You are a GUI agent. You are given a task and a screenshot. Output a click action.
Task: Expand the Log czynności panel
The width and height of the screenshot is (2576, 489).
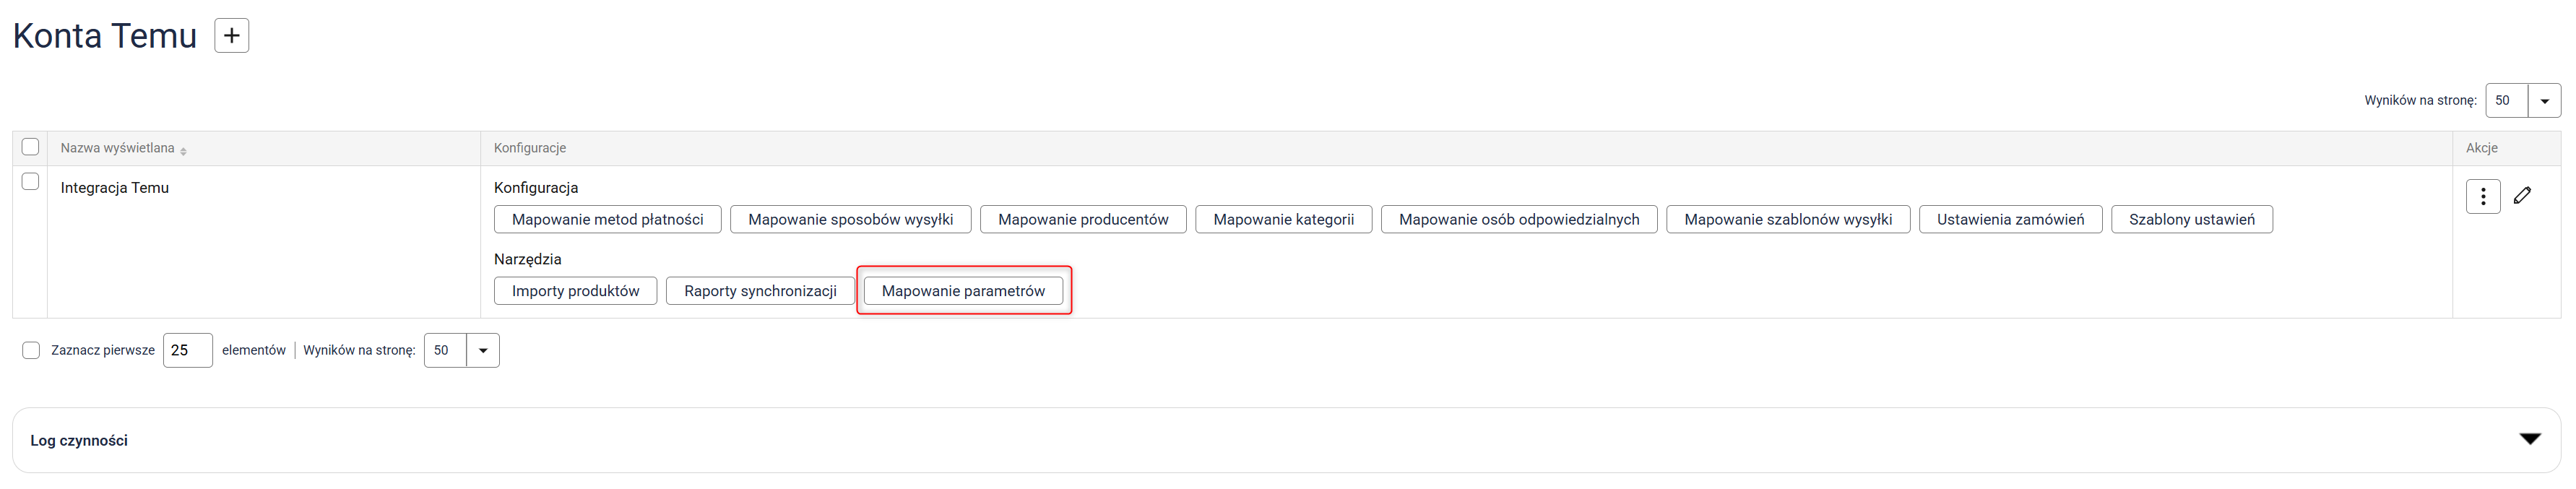point(2529,440)
